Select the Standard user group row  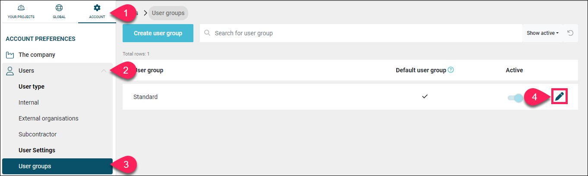pos(350,97)
